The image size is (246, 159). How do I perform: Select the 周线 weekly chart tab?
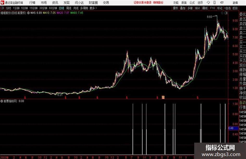coord(69,8)
